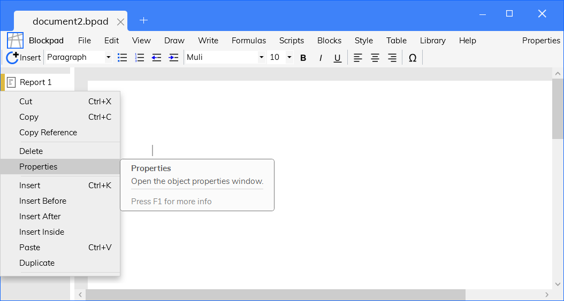Open the View menu

(141, 41)
